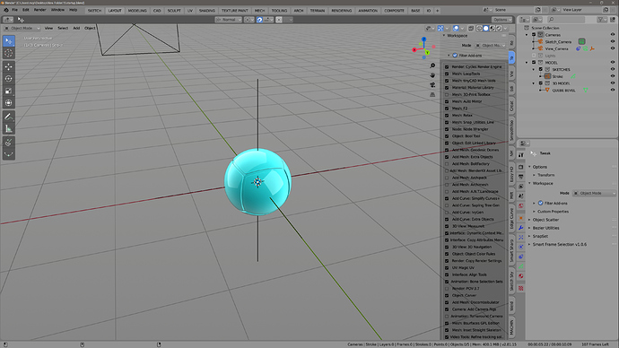Toggle X-ray mode icon
This screenshot has height=348, width=619.
[471, 29]
